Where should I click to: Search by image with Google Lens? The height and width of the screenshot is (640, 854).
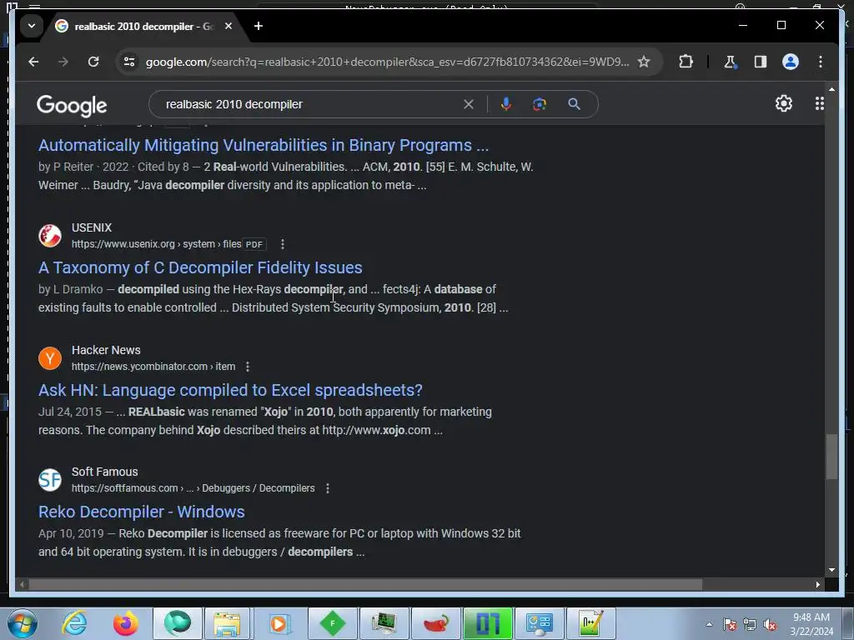tap(540, 104)
